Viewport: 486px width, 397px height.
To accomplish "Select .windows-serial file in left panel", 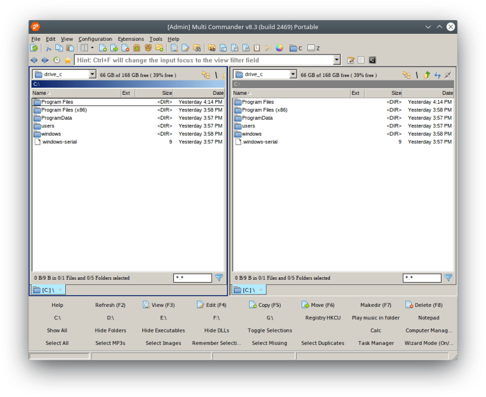I will [128, 142].
